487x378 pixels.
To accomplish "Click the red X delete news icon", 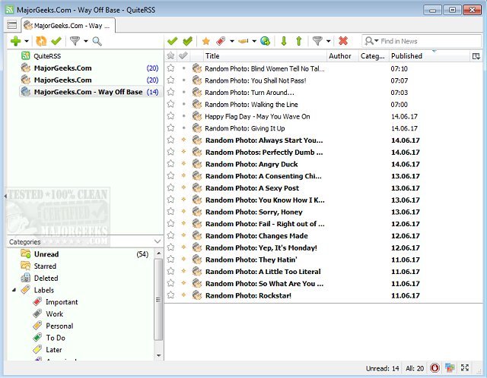I will click(343, 41).
